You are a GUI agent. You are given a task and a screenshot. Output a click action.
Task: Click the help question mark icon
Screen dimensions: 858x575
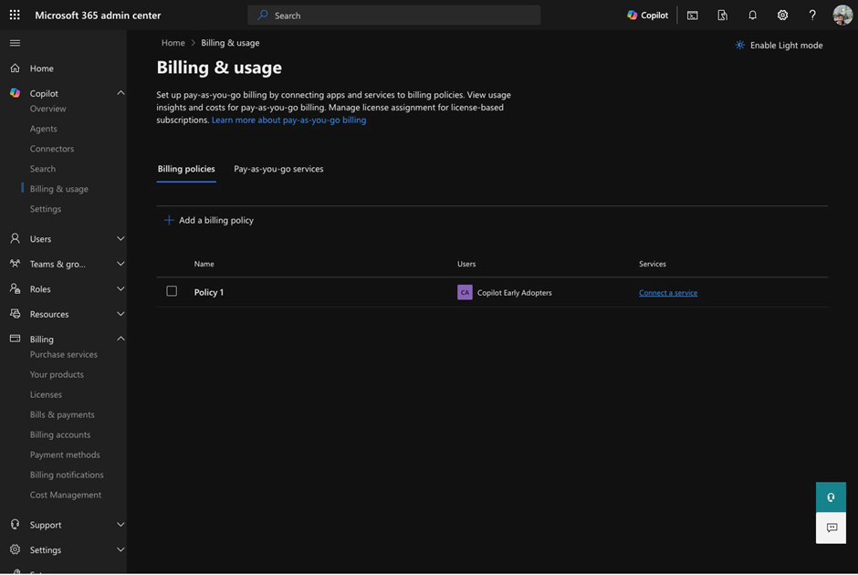812,15
